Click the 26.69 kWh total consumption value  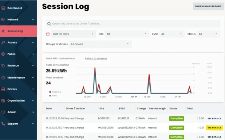56,71
